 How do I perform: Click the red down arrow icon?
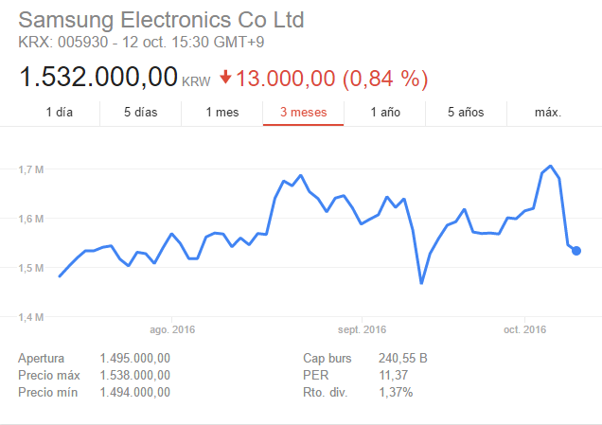[x=225, y=77]
